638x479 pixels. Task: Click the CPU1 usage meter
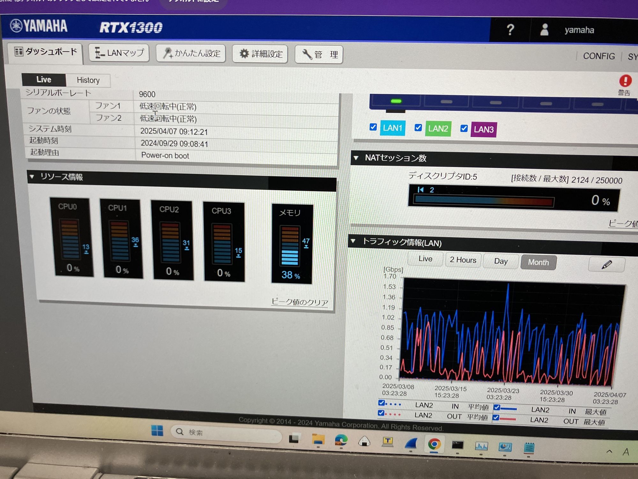pyautogui.click(x=122, y=239)
